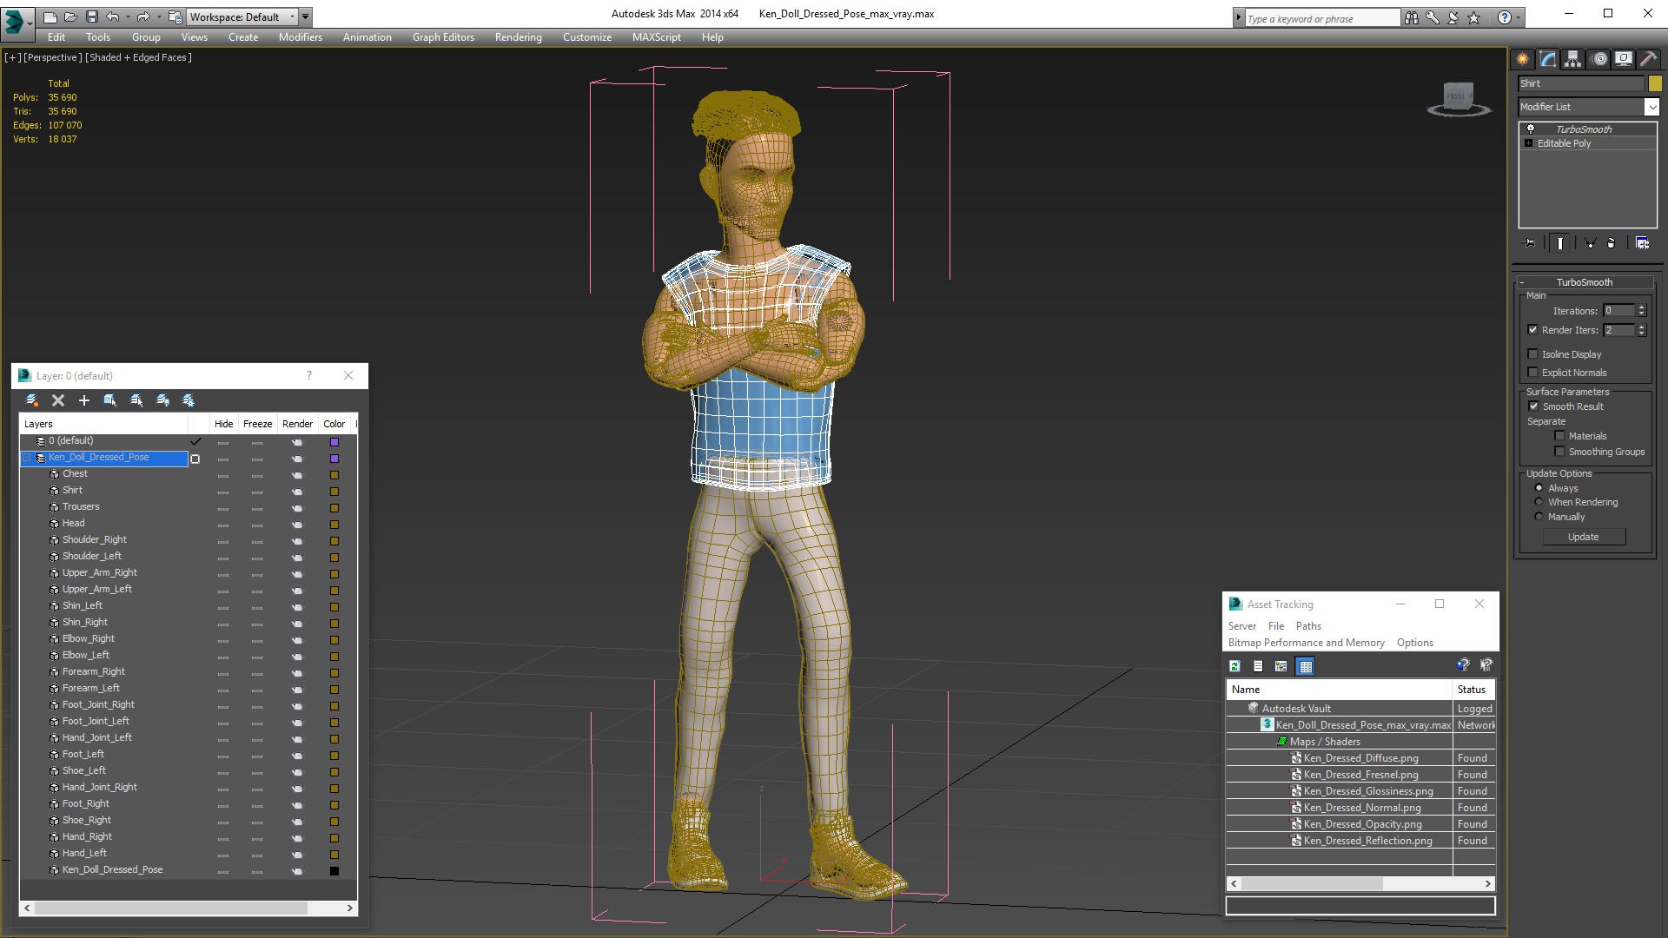Open the Modifiers menu

click(300, 37)
